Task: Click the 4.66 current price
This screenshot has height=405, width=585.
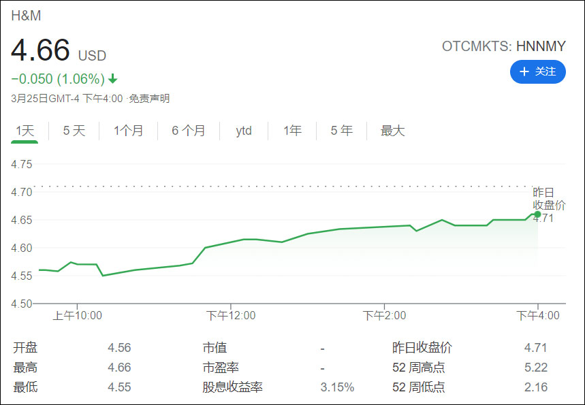Action: 40,50
